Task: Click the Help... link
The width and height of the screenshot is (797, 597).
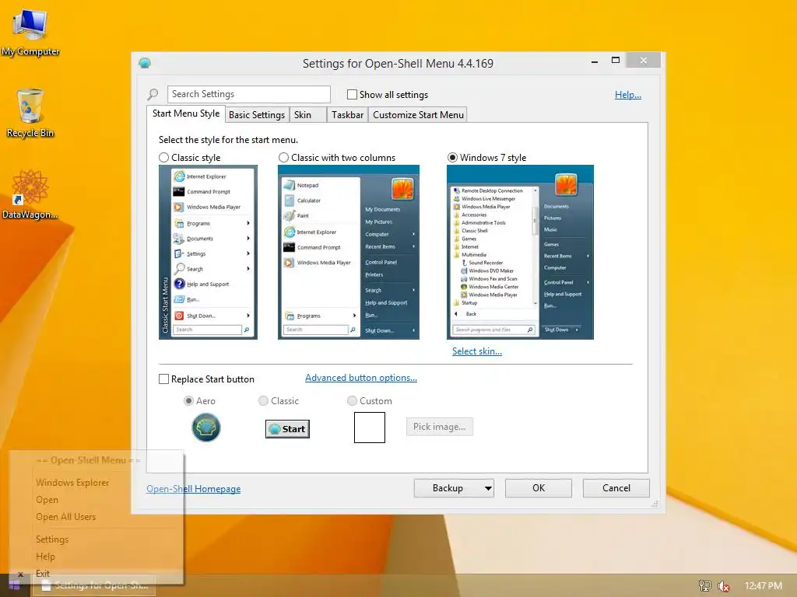Action: click(628, 94)
